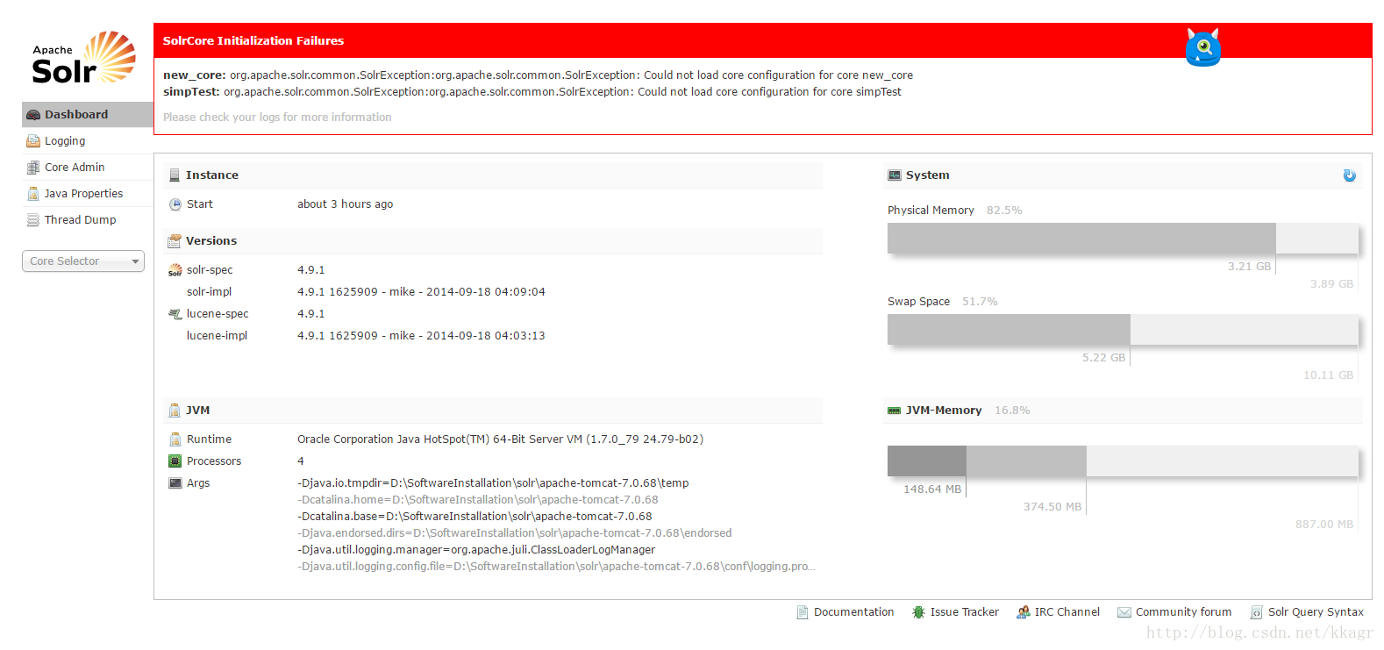Click the Instance section icon
The width and height of the screenshot is (1384, 650).
point(175,175)
